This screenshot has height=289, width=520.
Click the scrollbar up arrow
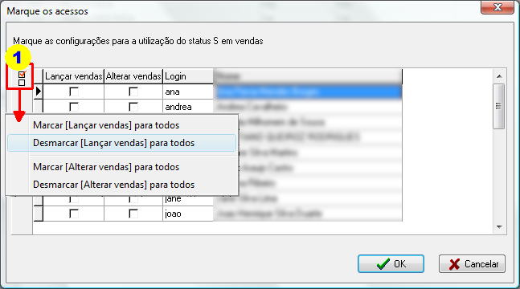[x=499, y=76]
